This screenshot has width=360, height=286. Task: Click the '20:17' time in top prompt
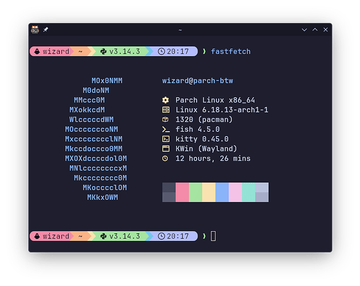[177, 51]
